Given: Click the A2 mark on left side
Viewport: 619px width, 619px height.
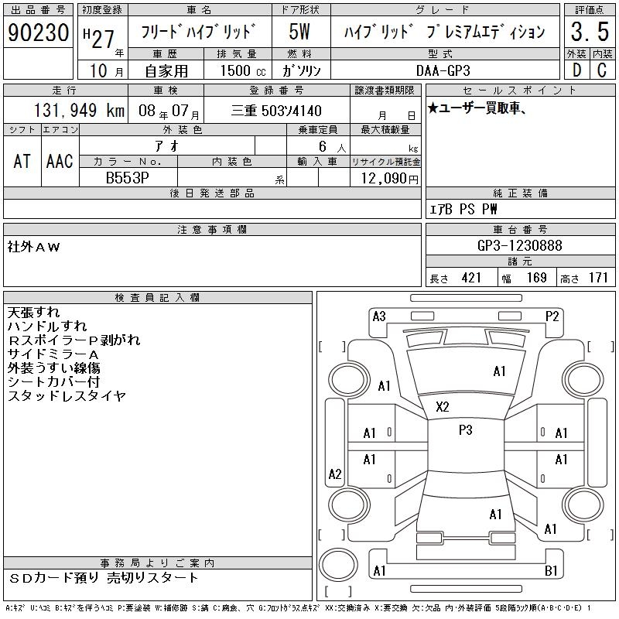Looking at the screenshot, I should click(x=335, y=474).
